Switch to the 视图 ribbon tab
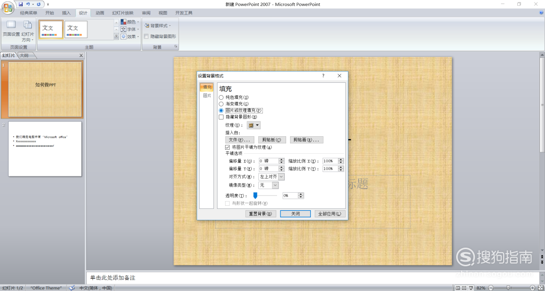Screen dimensions: 545x291 (162, 13)
